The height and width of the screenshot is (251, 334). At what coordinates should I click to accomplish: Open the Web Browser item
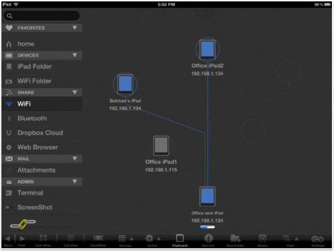[41, 148]
